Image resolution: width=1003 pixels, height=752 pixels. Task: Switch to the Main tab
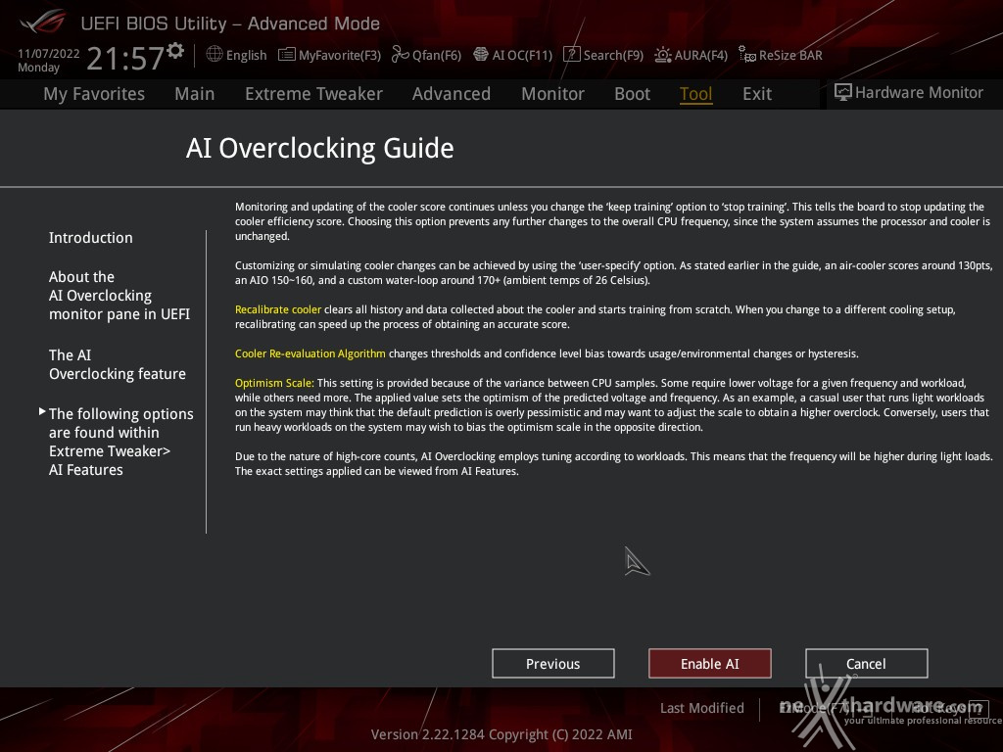[x=195, y=94]
